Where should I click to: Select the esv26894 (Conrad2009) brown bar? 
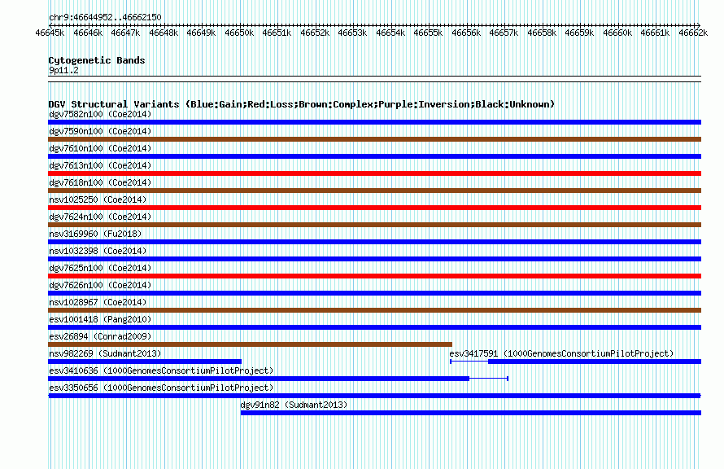pyautogui.click(x=250, y=344)
